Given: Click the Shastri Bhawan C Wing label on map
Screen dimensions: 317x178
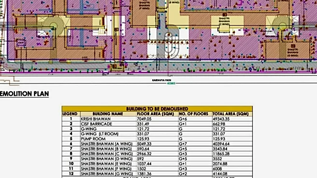Looking at the screenshot, I should (x=224, y=21).
